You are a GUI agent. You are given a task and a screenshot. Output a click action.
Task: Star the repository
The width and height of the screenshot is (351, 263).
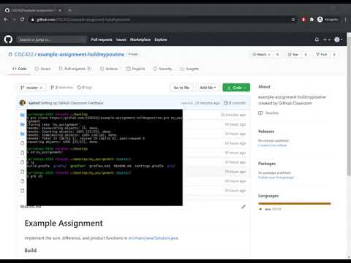coord(292,54)
